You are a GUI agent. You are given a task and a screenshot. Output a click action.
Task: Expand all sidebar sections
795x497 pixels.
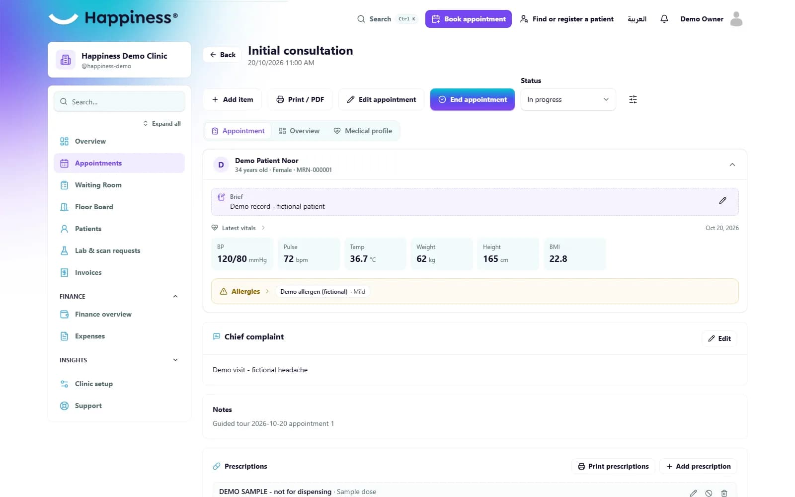(x=162, y=123)
